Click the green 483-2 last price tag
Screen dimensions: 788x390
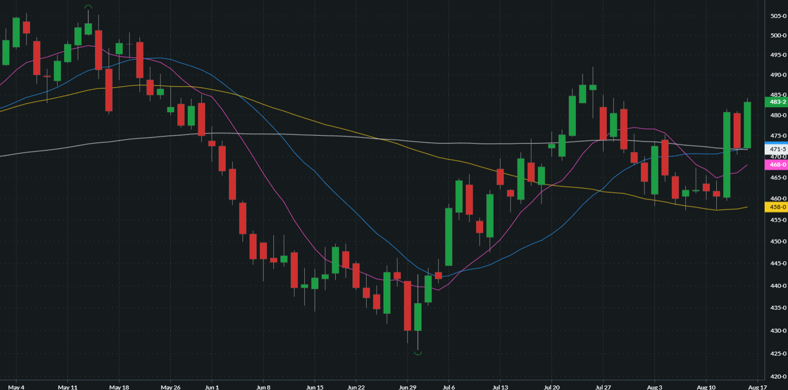coord(776,102)
